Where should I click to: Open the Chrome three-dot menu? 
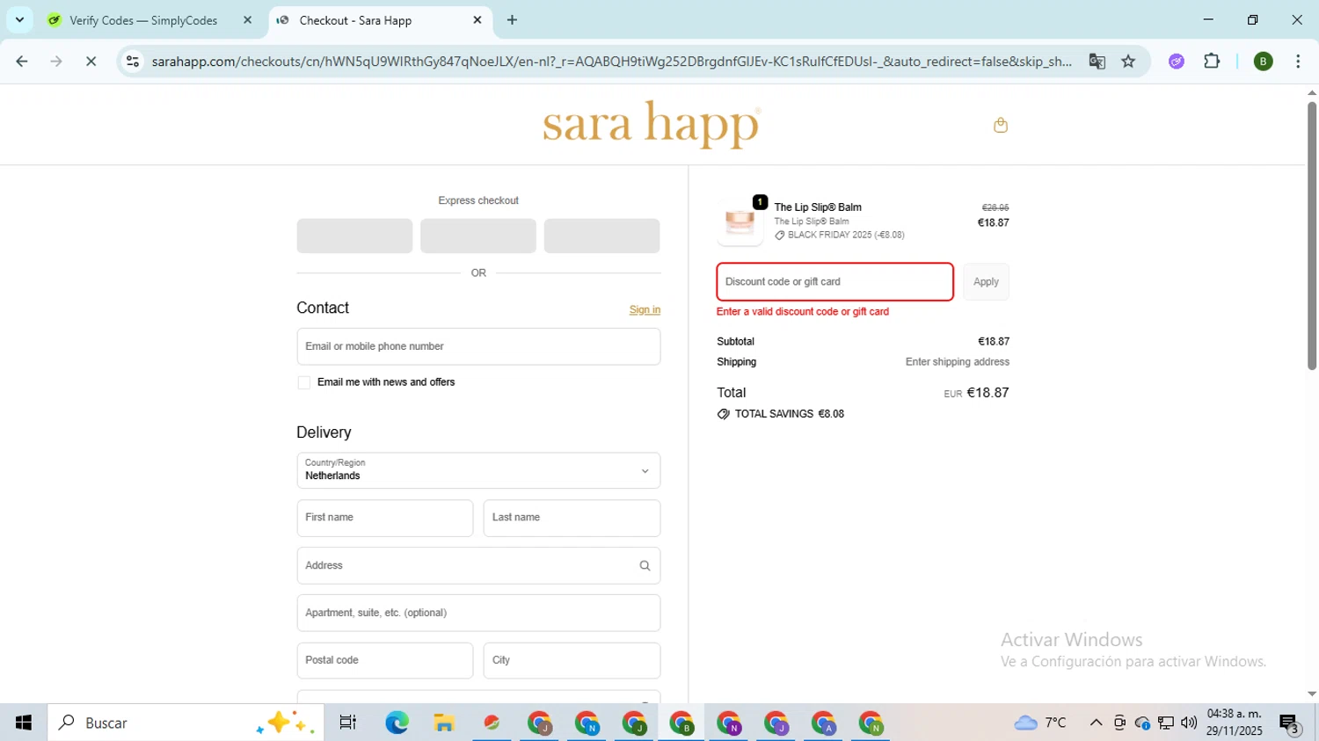pos(1298,62)
